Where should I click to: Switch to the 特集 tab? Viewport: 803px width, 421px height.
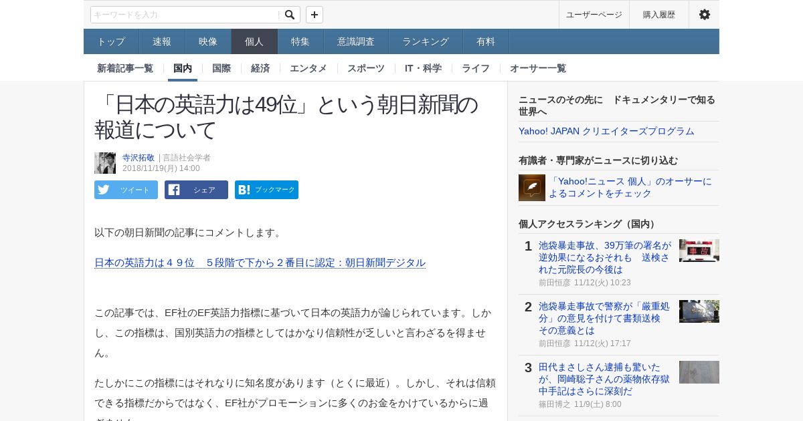[x=300, y=41]
